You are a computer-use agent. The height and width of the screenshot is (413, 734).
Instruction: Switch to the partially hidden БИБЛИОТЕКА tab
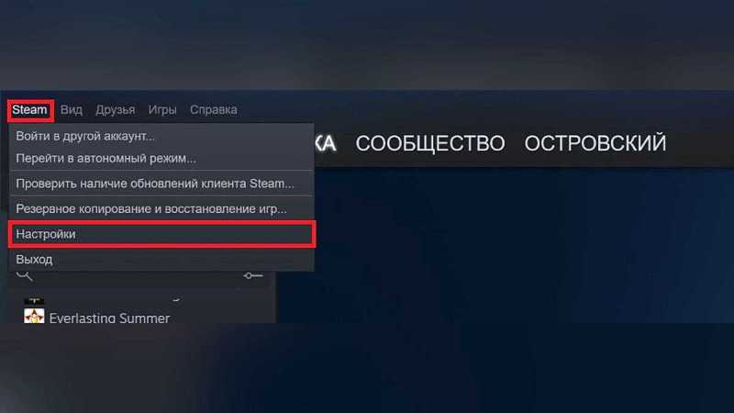pyautogui.click(x=326, y=143)
